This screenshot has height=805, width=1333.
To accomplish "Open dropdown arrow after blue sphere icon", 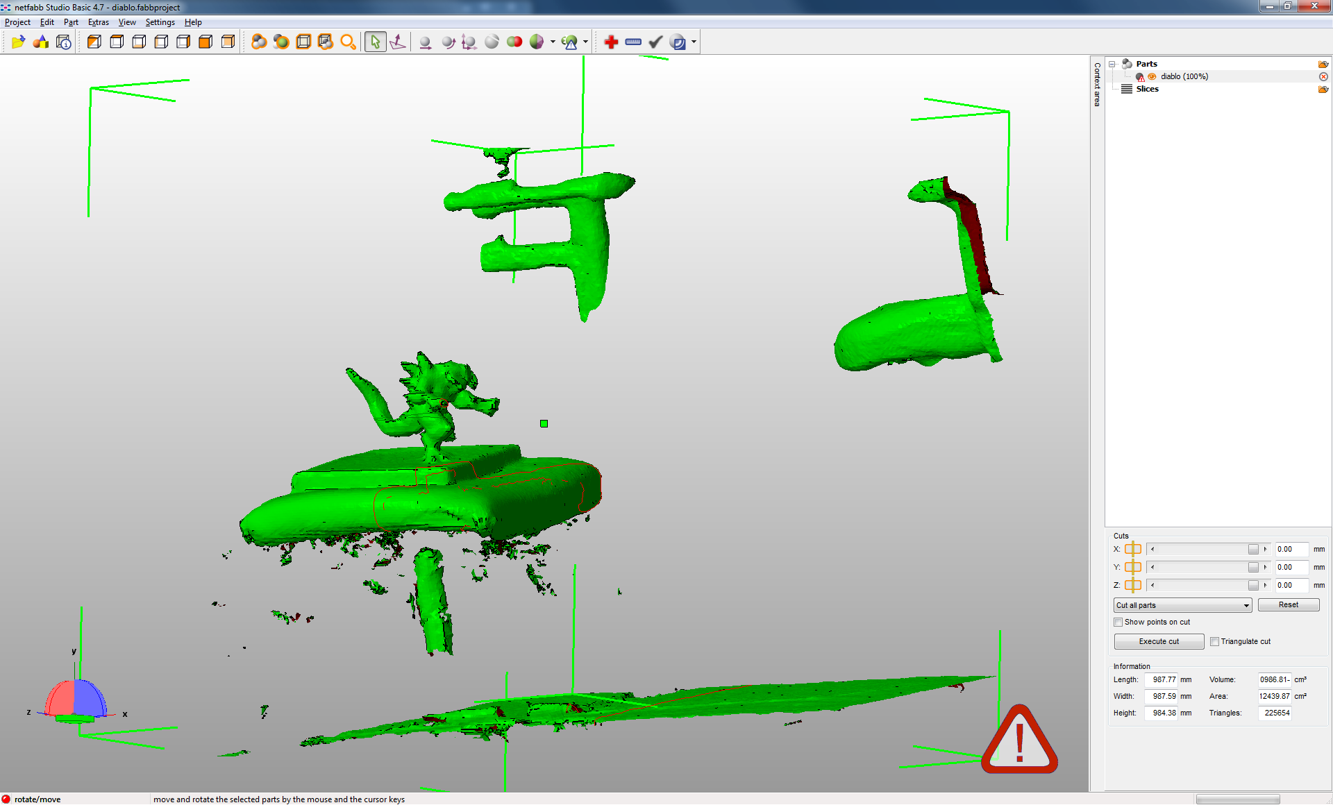I will 694,42.
